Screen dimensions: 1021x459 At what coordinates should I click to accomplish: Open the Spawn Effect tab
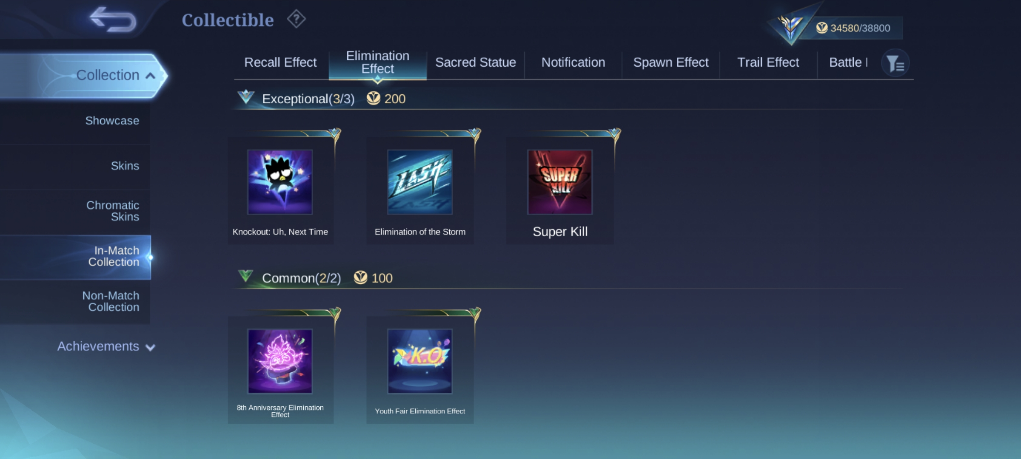(671, 62)
